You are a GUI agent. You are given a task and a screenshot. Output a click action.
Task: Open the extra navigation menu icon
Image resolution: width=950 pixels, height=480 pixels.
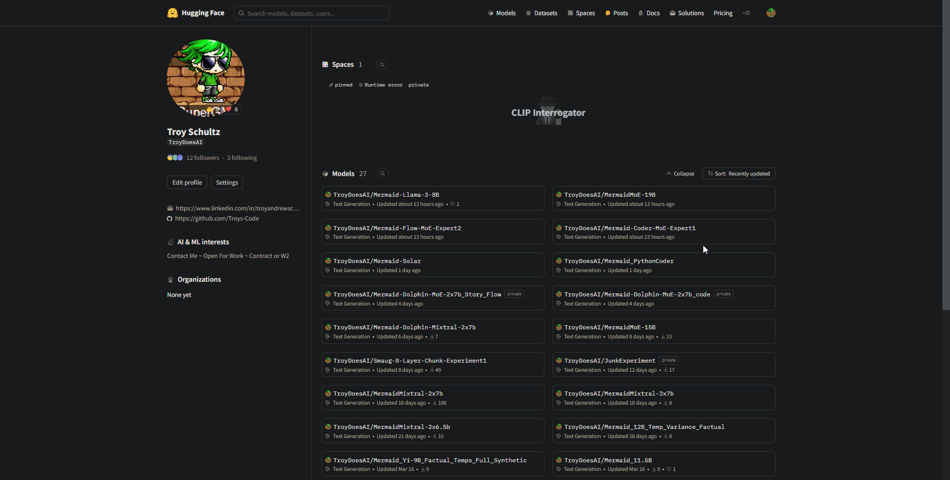(x=746, y=13)
